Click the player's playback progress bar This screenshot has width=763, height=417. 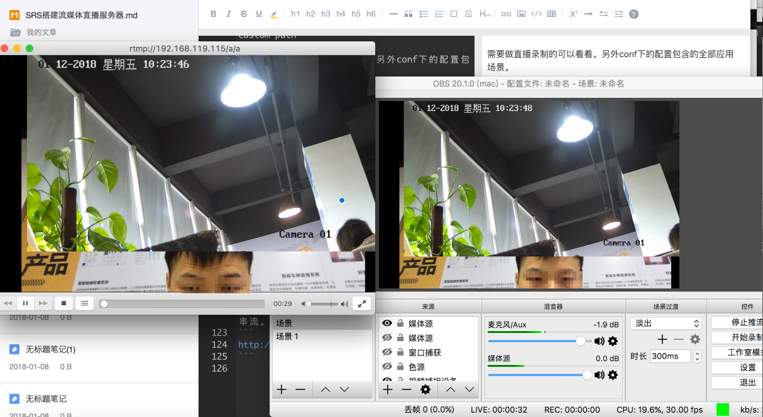tap(182, 304)
